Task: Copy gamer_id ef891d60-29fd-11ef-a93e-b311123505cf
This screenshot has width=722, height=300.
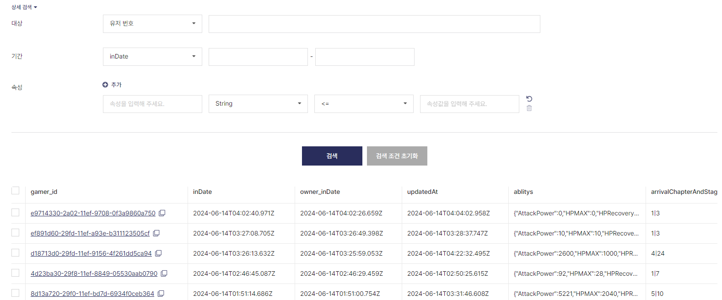Action: click(x=156, y=233)
